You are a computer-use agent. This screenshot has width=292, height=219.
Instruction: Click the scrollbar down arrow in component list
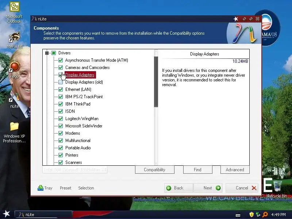coord(156,163)
